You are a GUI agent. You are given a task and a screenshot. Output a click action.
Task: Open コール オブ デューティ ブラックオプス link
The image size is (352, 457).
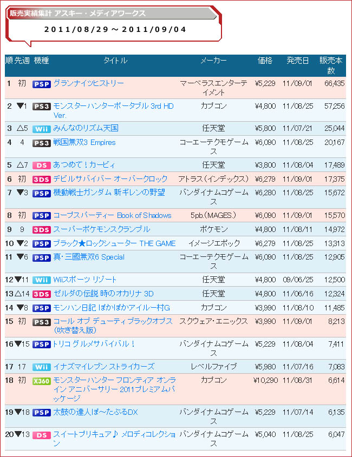pos(113,326)
